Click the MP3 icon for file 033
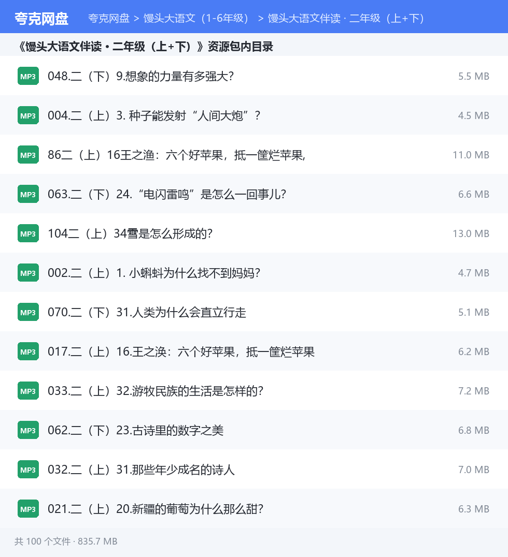This screenshot has height=557, width=508. (x=28, y=391)
